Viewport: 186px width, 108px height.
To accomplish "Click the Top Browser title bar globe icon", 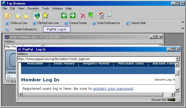I will (x=3, y=3).
